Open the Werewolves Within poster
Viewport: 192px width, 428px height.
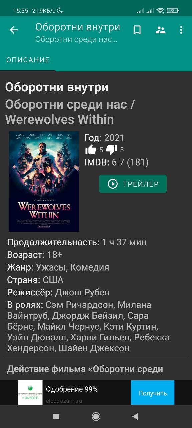44,182
